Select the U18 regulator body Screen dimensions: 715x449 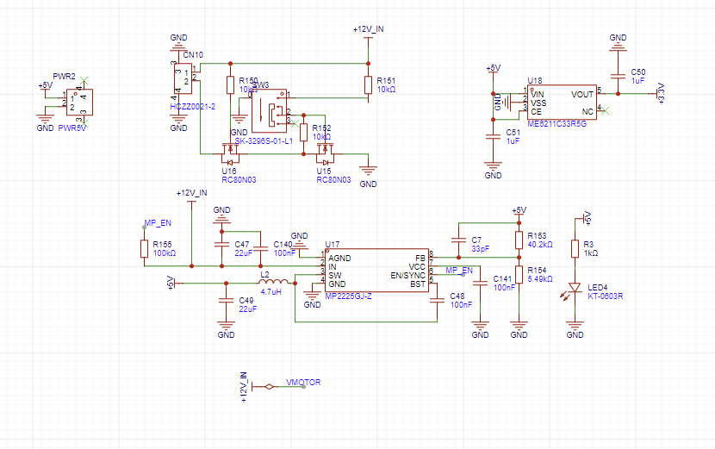point(562,103)
